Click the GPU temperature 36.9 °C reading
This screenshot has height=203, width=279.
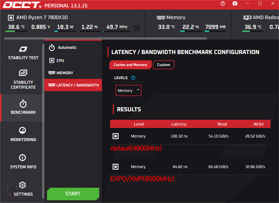point(253,27)
